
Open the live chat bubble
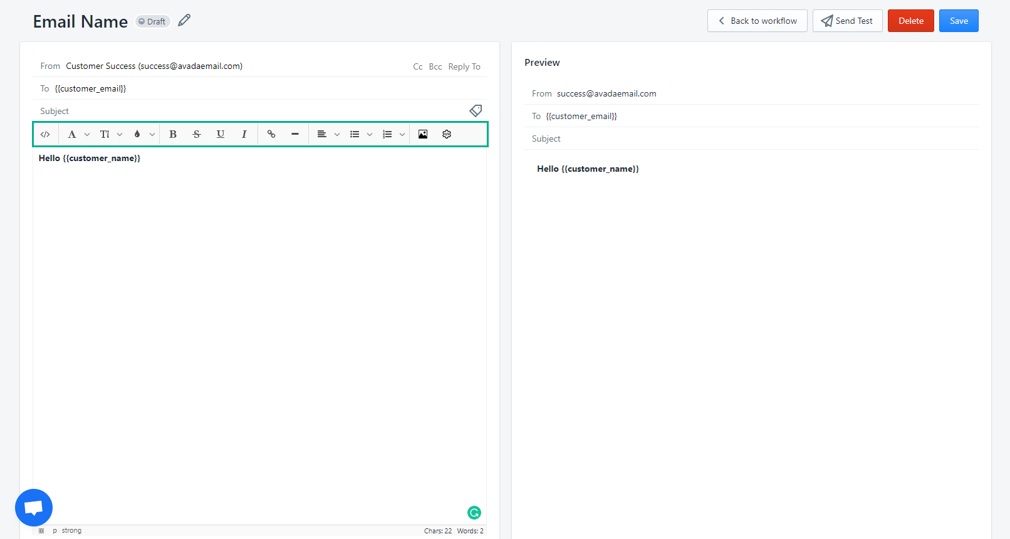click(34, 508)
